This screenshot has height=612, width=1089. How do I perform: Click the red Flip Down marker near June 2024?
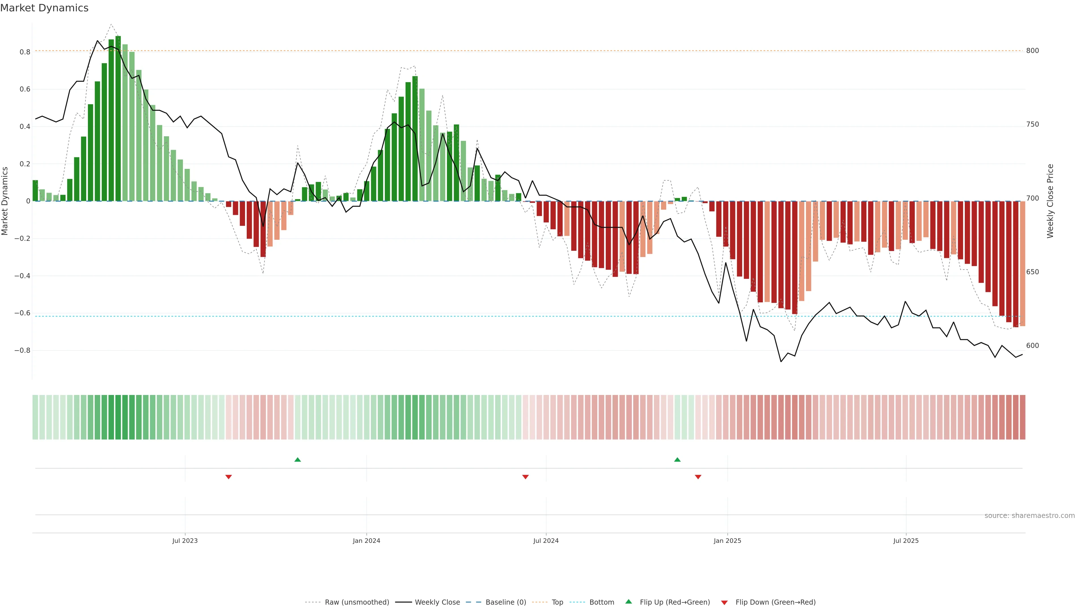(525, 477)
